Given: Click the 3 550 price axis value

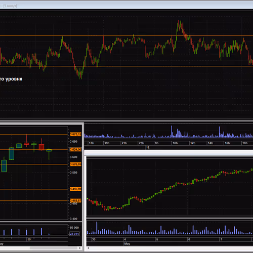Looking at the screenshot, I should pos(73,173).
